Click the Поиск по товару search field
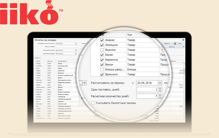219x138 pixels. tap(66, 47)
